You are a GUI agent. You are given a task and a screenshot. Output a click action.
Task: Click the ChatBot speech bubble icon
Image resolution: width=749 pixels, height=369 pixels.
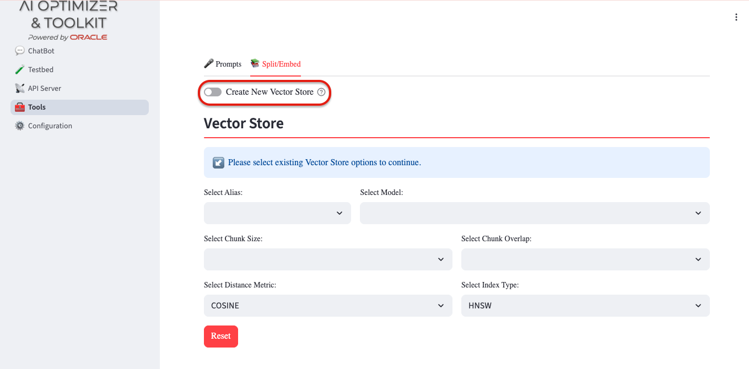[20, 51]
